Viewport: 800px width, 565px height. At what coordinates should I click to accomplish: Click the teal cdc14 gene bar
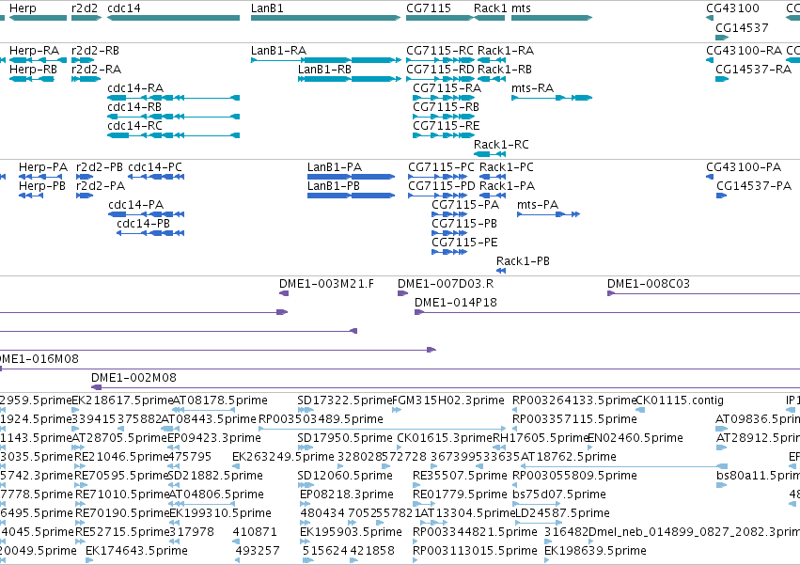(x=174, y=18)
